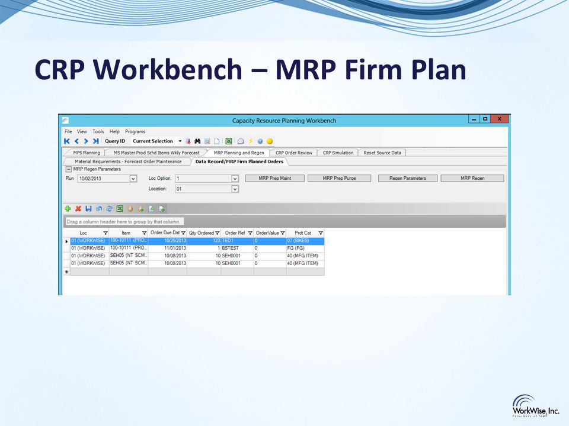This screenshot has width=569, height=426.
Task: Click the blank page icon in top toolbar
Action: [x=217, y=141]
